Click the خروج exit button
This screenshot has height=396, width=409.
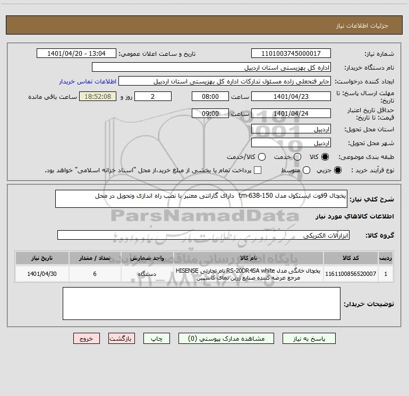coord(87,339)
